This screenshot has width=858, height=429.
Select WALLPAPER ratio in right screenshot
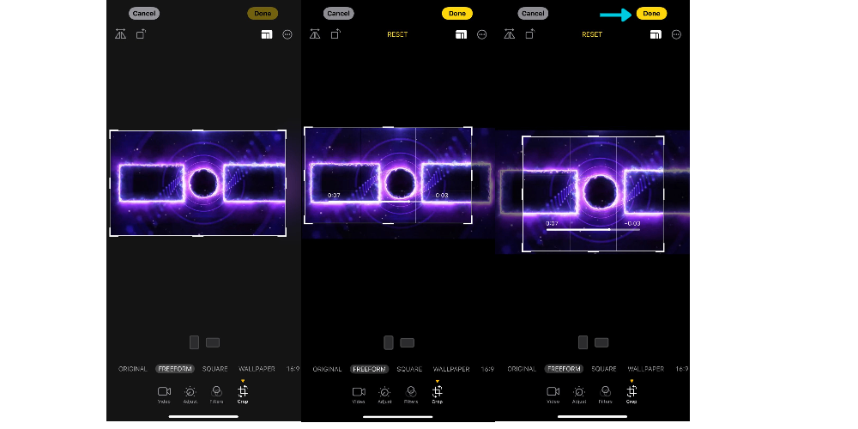646,369
